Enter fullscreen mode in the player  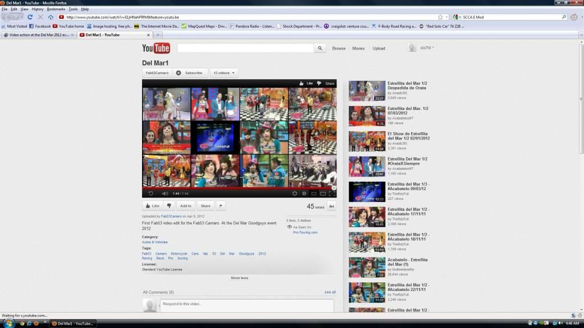[x=331, y=194]
